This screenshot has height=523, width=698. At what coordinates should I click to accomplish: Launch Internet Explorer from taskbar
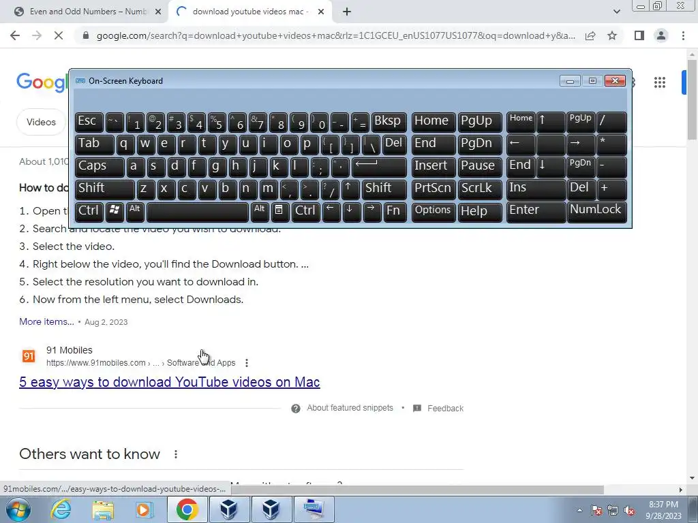coord(61,509)
